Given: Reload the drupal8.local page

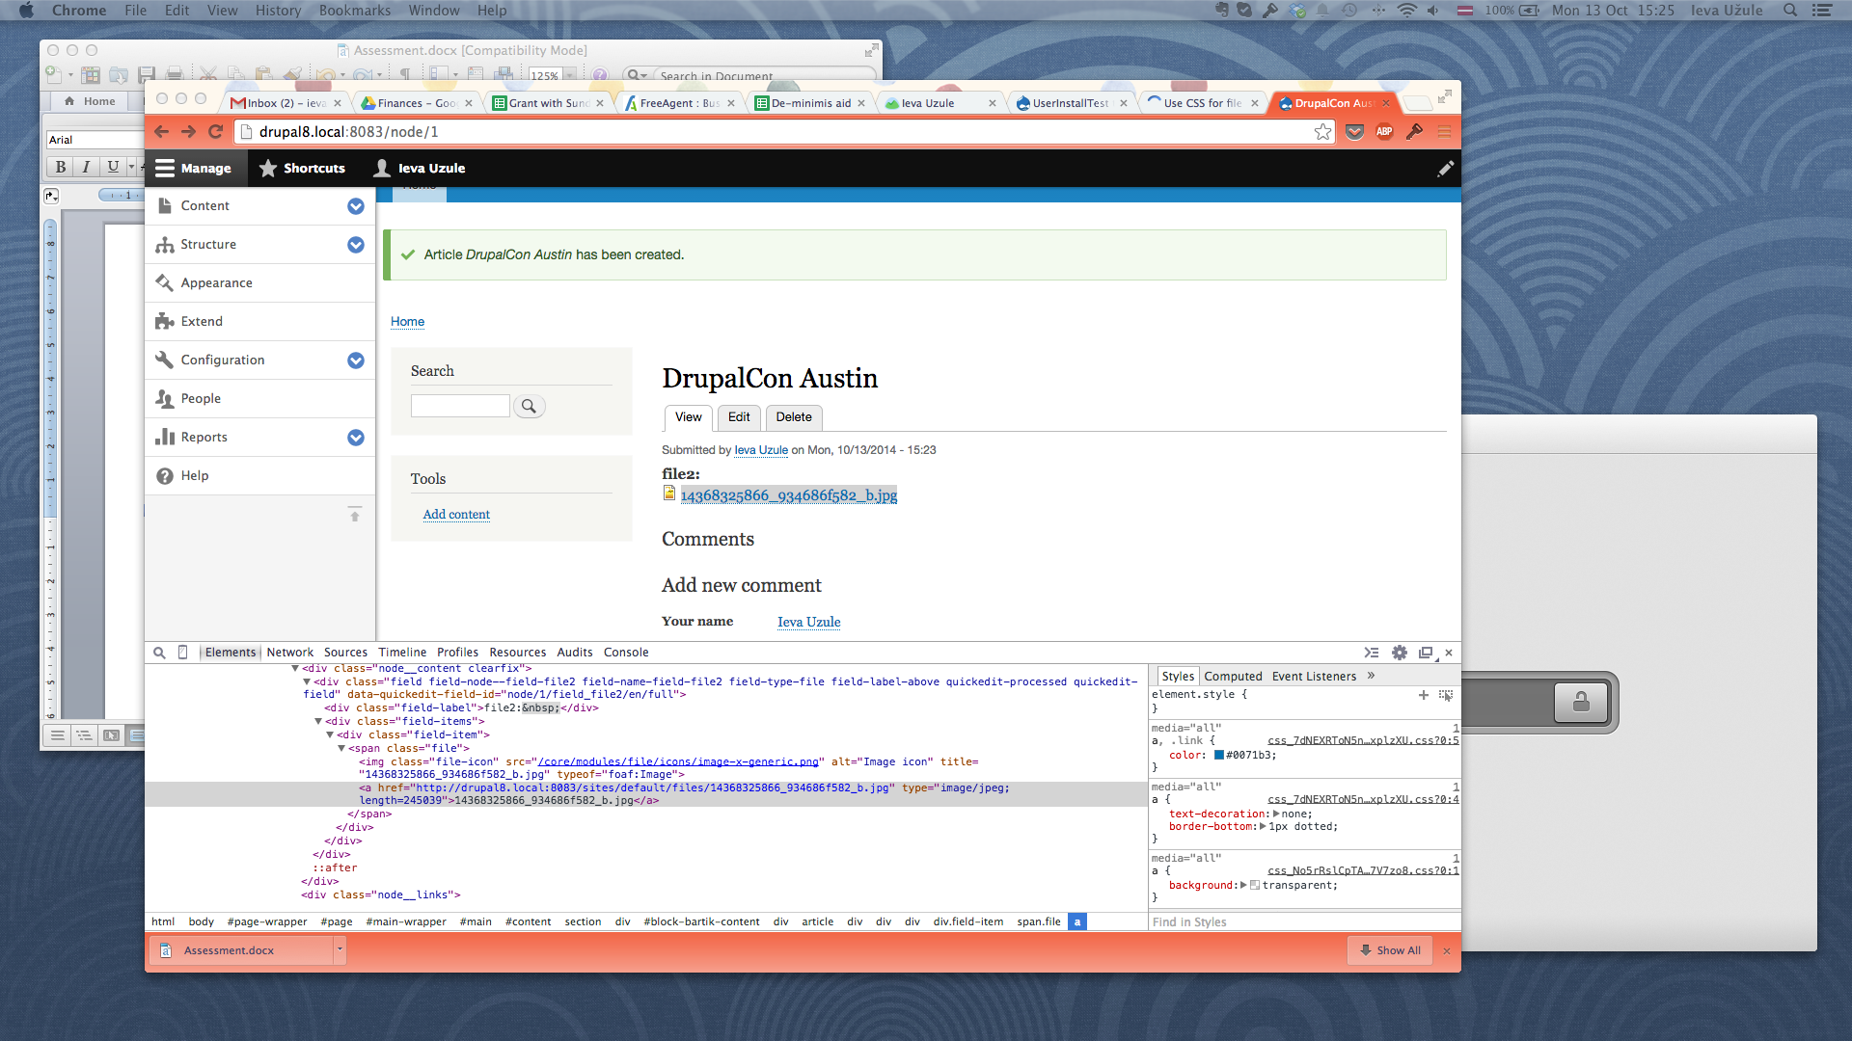Looking at the screenshot, I should [216, 132].
